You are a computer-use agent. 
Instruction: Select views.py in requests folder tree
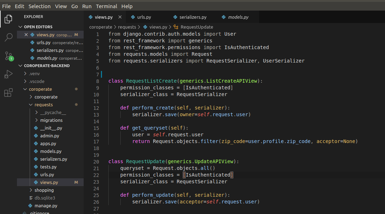(50, 182)
